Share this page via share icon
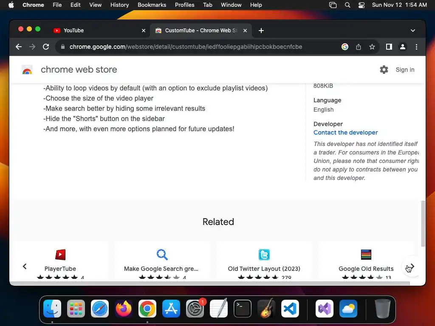This screenshot has width=435, height=326. pyautogui.click(x=359, y=47)
